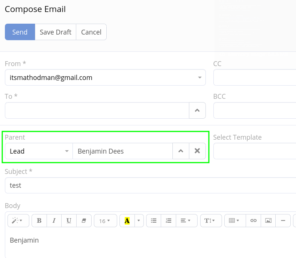This screenshot has width=296, height=258.
Task: Open the Lead parent type dropdown
Action: coord(39,151)
